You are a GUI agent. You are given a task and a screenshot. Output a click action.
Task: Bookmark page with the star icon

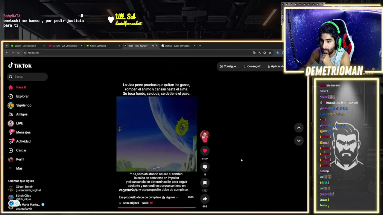270,53
